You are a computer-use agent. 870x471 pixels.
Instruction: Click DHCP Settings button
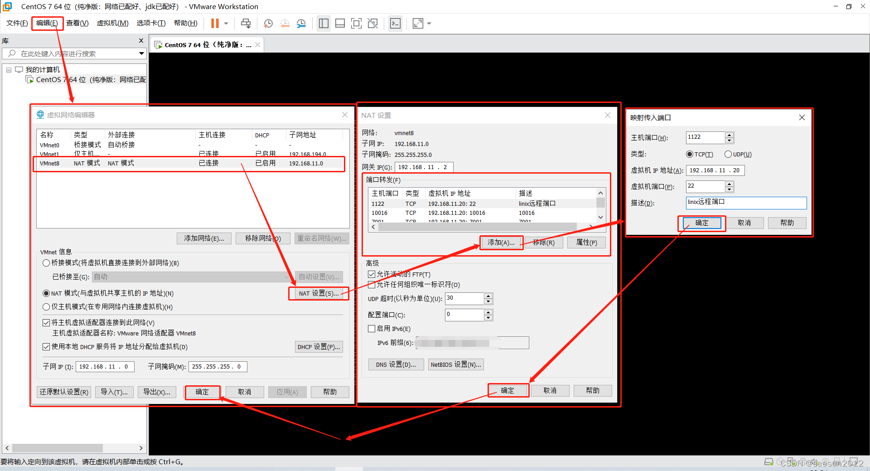click(x=319, y=347)
